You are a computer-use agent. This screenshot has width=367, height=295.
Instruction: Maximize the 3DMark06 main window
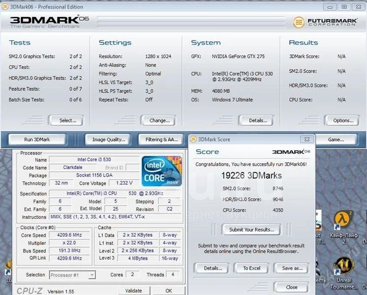344,7
